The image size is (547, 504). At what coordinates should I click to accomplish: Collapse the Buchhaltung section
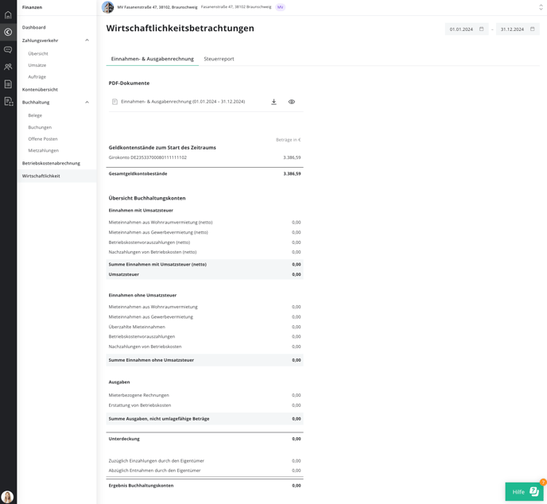(87, 103)
